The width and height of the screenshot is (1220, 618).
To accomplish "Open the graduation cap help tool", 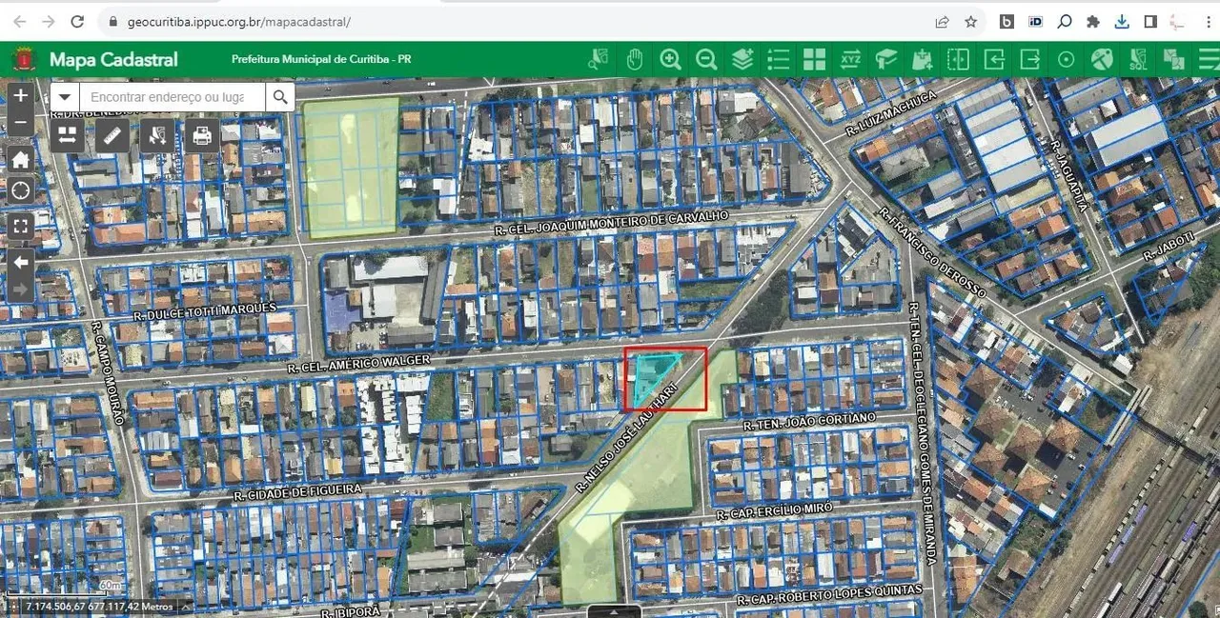I will [886, 59].
